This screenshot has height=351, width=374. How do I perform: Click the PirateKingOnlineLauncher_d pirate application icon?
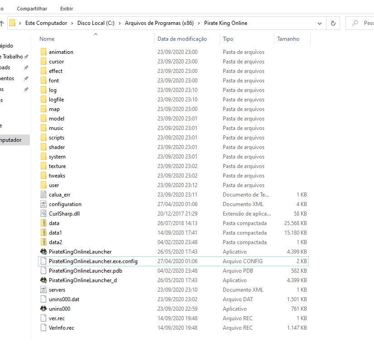[43, 280]
